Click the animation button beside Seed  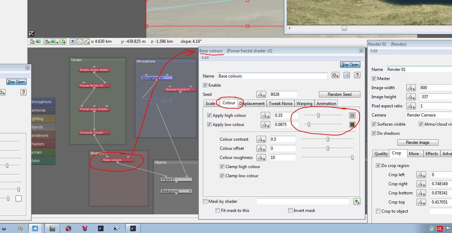[261, 94]
